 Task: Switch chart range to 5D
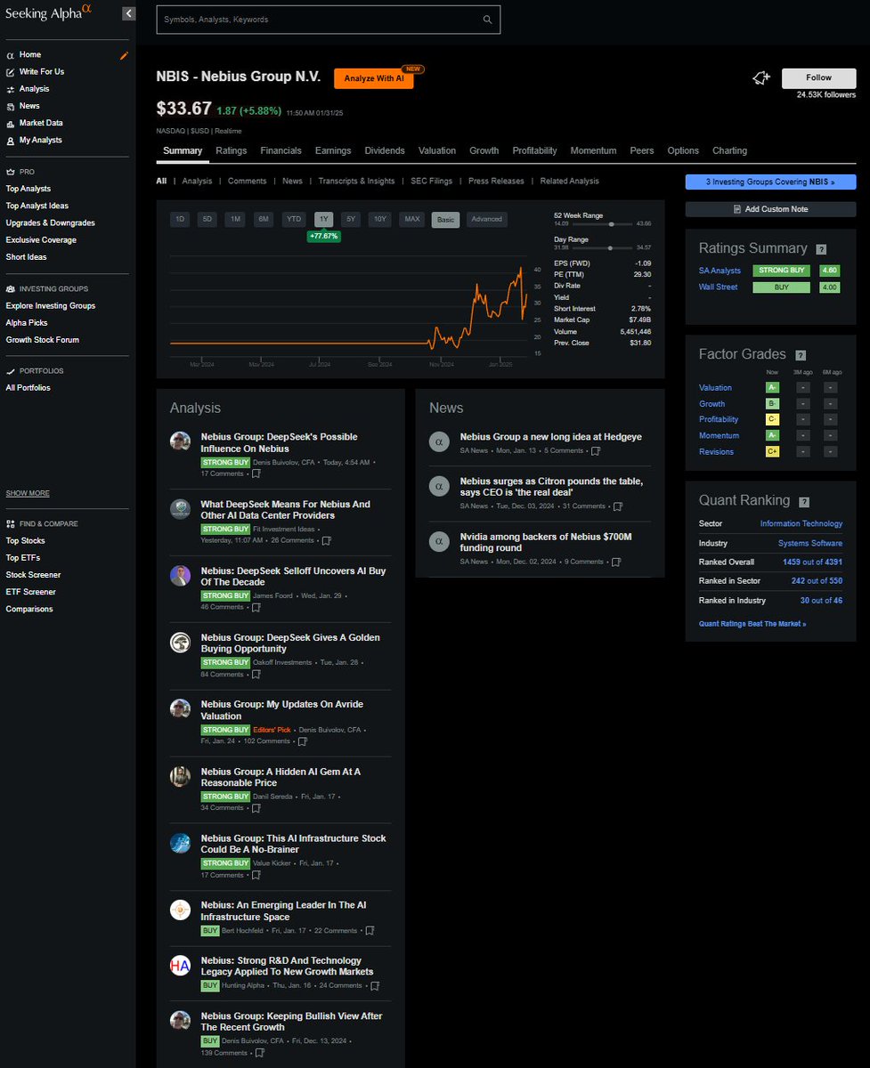click(207, 219)
